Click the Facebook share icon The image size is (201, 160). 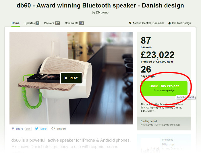[x=13, y=129]
